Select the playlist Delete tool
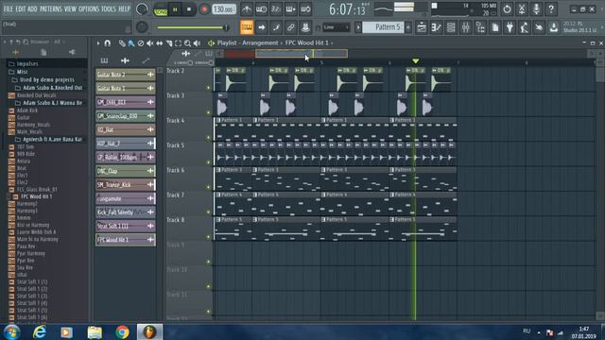 point(141,43)
